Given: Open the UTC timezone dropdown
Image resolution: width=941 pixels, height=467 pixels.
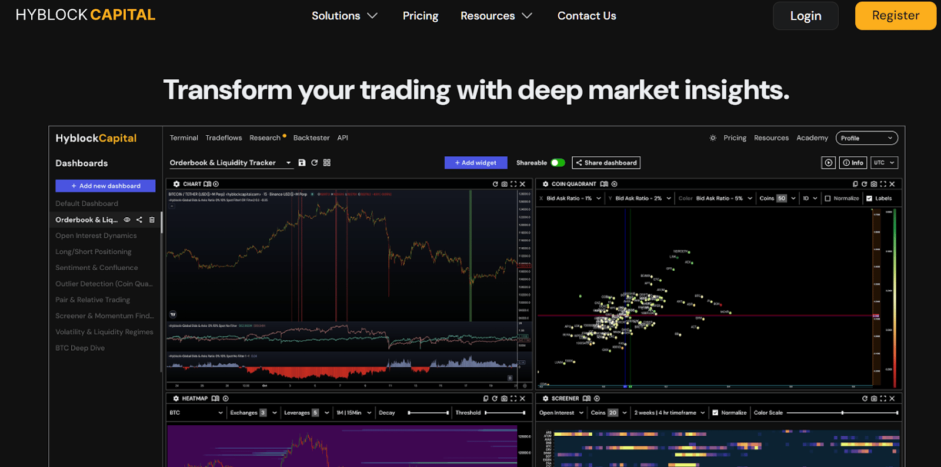Looking at the screenshot, I should 884,163.
